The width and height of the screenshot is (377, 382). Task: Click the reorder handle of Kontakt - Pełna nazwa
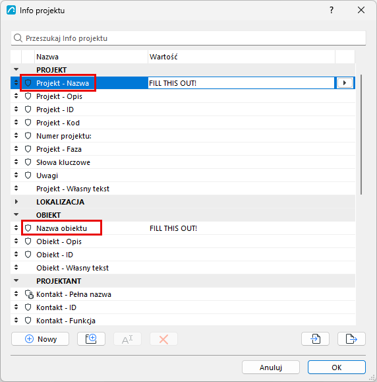pos(16,294)
